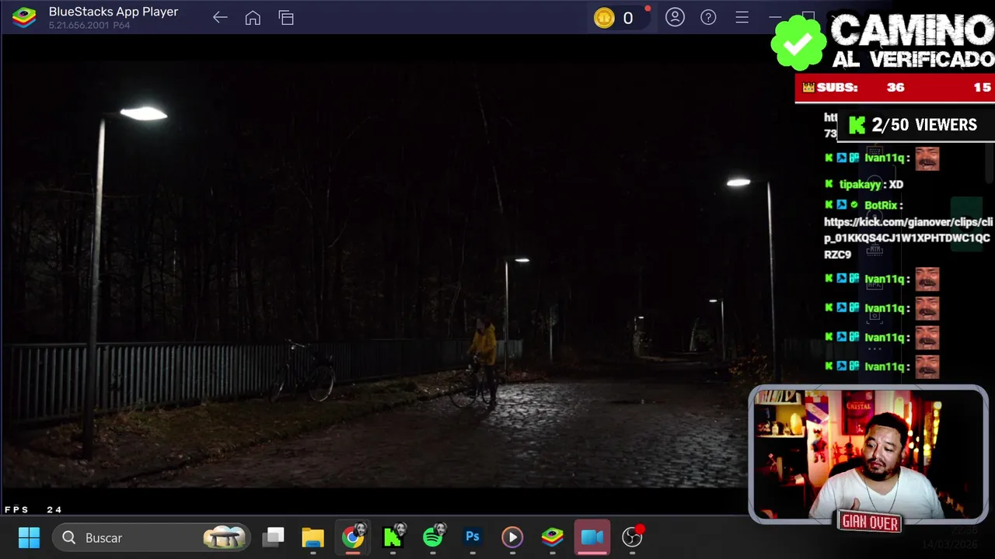The image size is (995, 559).
Task: Open File Explorer from the taskbar
Action: point(312,537)
